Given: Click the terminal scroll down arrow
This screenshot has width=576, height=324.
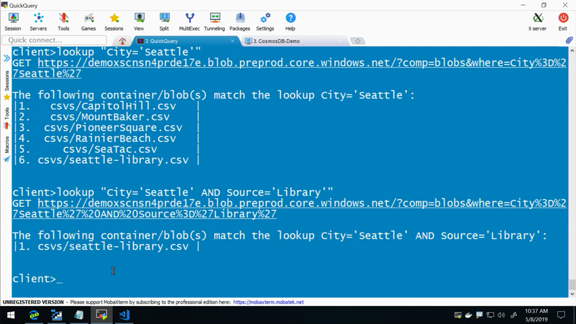Looking at the screenshot, I should 572,294.
